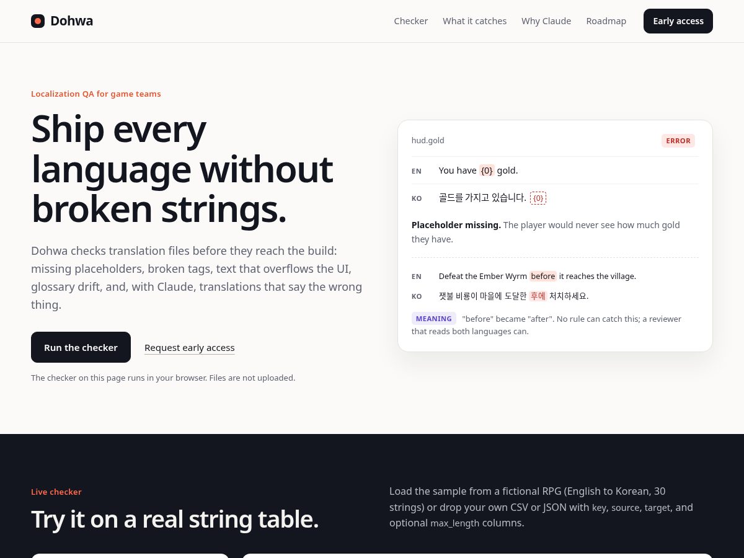Click the "Ship every language" headline
Screen dimensions: 744x558
tap(182, 169)
